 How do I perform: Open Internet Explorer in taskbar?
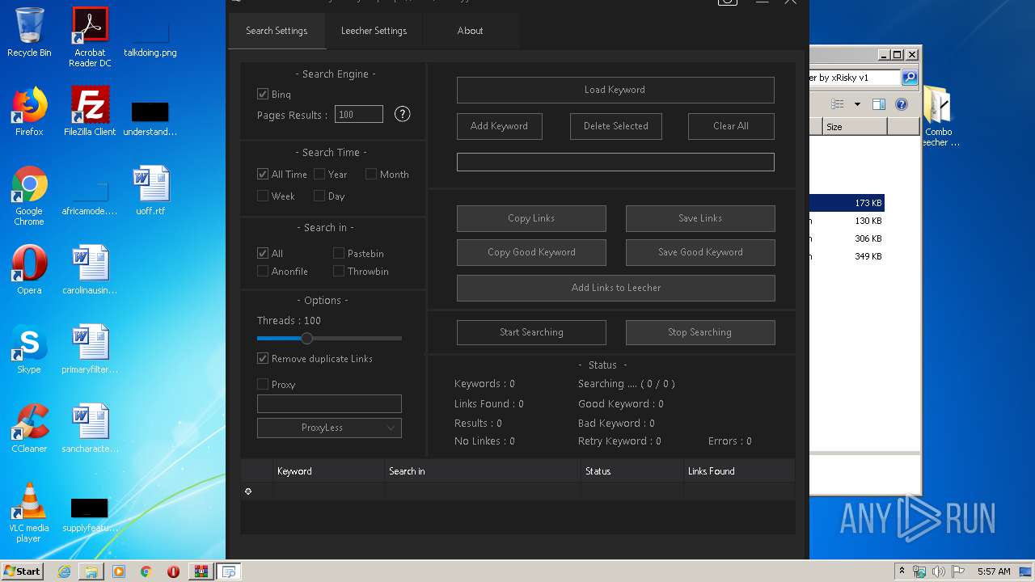point(64,571)
